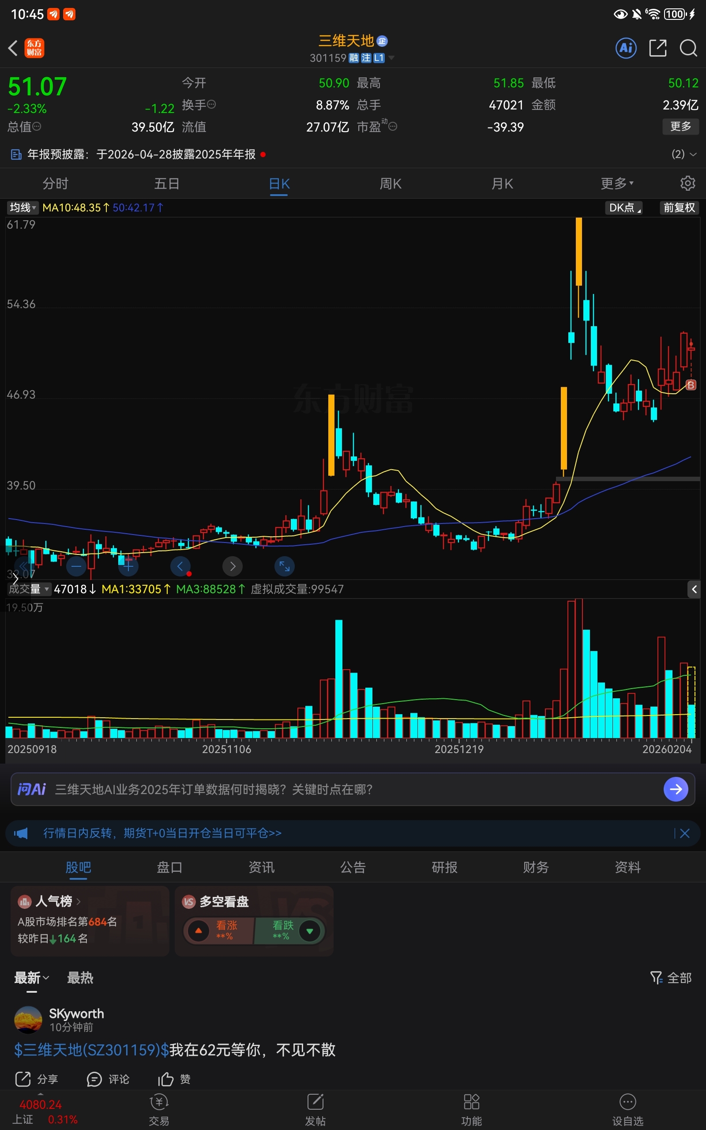706x1130 pixels.
Task: Like the SKyworth post with 赞
Action: (174, 1079)
